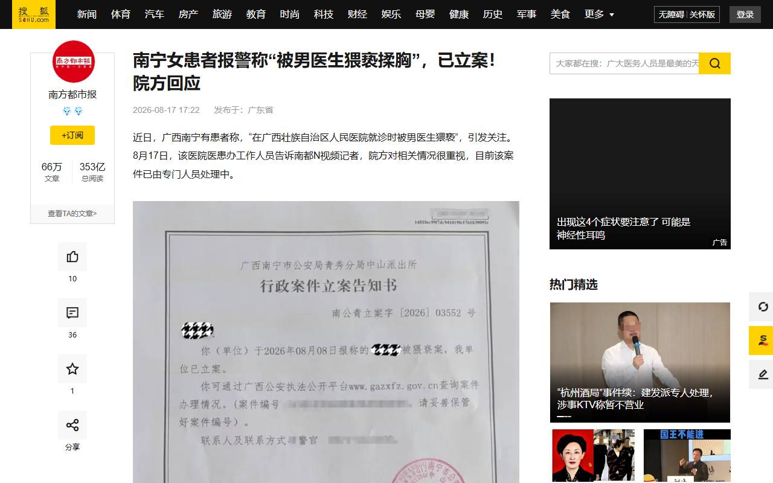This screenshot has width=773, height=483.
Task: Select 历史 in navigation
Action: click(x=493, y=14)
